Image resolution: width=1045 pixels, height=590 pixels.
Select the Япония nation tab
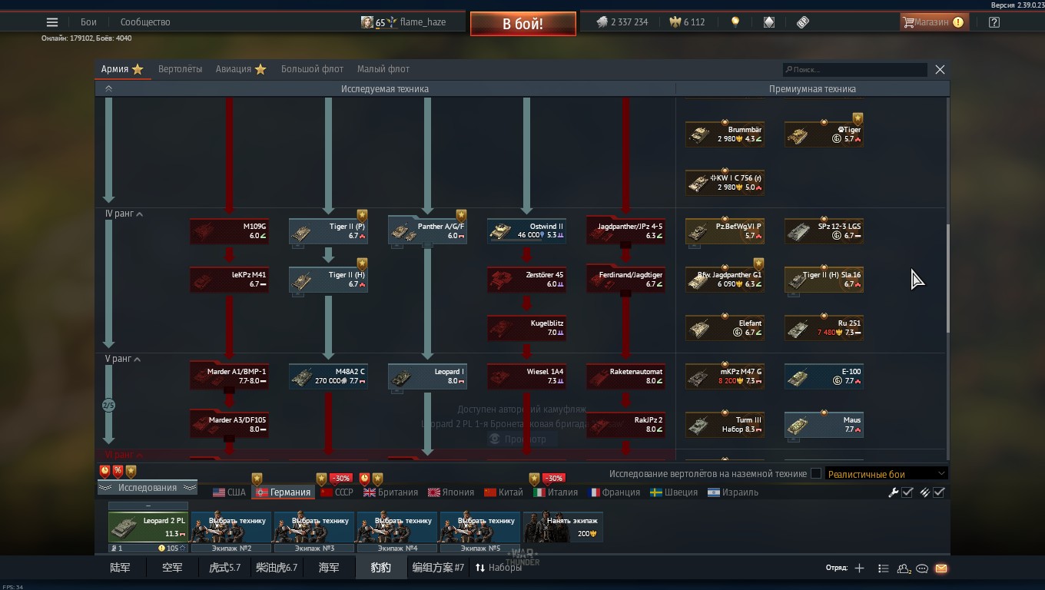pyautogui.click(x=451, y=492)
